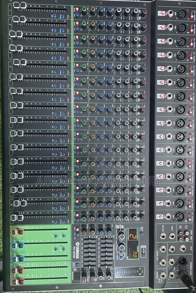
Task: Mute the master section with its MUTE button
Action: coord(77,229)
